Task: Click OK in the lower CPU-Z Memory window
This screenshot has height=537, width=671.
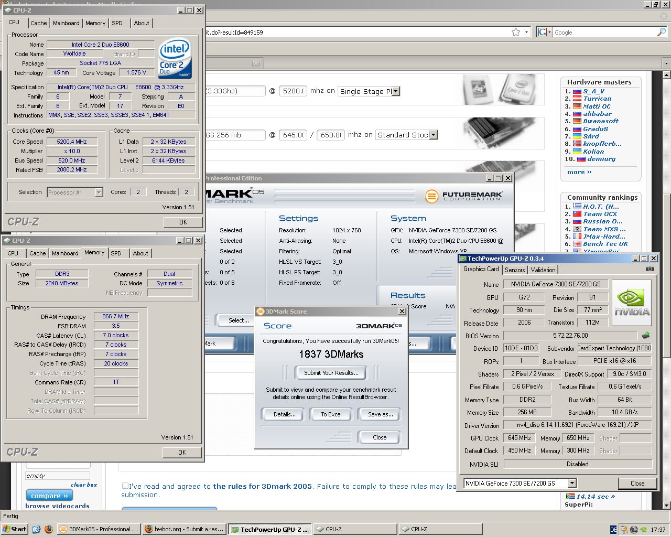Action: click(x=182, y=452)
